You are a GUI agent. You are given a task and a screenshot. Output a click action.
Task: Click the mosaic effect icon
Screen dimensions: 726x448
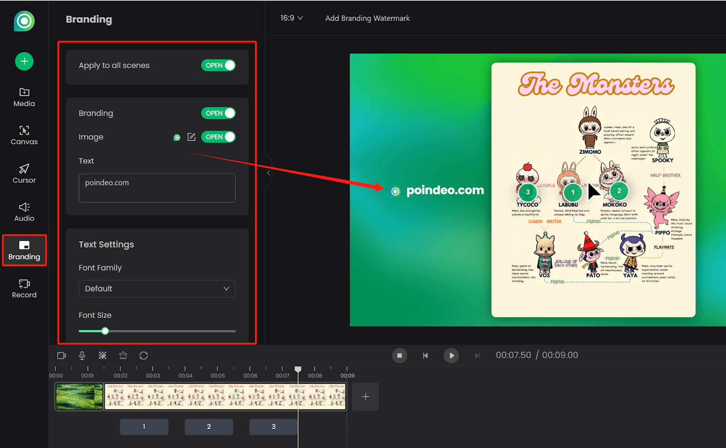(103, 355)
